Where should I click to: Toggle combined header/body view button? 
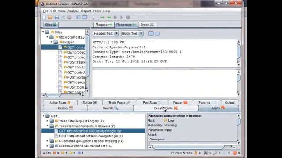157,33
